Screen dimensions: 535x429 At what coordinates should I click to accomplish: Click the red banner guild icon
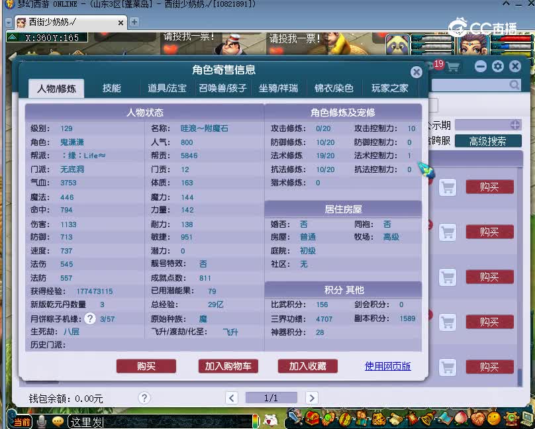pyautogui.click(x=412, y=418)
